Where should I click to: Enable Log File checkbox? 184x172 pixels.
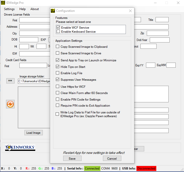click(57, 73)
